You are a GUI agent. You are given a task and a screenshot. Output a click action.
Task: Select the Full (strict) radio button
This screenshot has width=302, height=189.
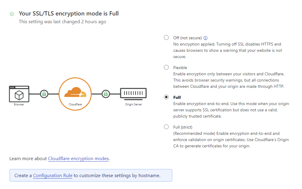tap(166, 127)
